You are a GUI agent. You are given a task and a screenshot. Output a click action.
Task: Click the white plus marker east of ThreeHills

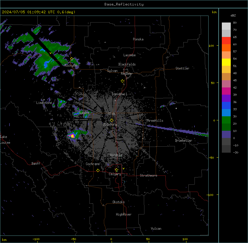point(176,108)
